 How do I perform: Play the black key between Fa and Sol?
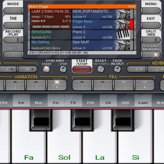pos(41,120)
